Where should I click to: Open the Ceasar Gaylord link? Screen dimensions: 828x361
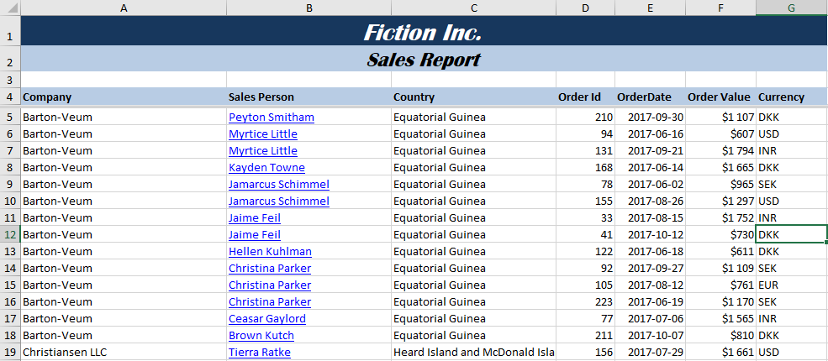tap(266, 319)
